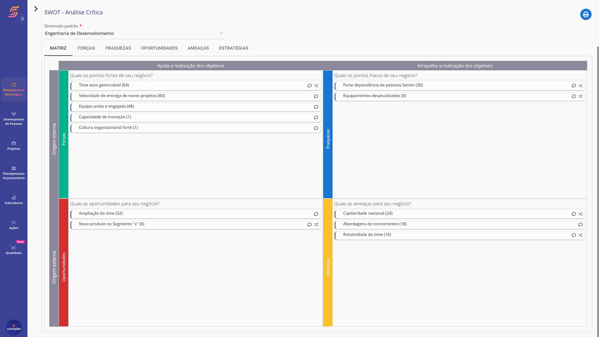599x337 pixels.
Task: Open the print icon at top right
Action: 586,14
